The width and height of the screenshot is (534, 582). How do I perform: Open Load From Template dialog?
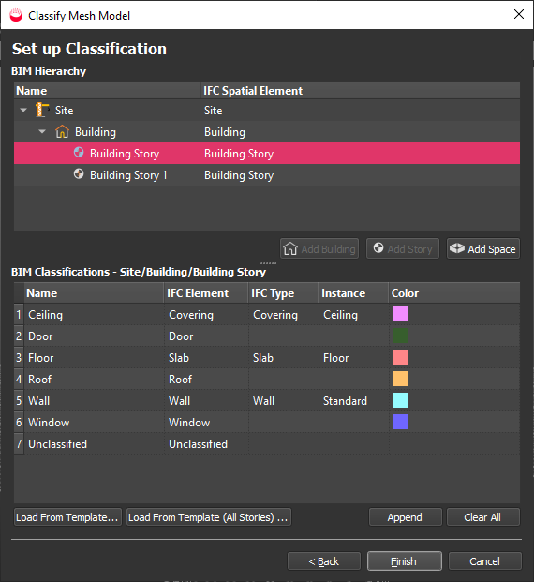tap(67, 517)
